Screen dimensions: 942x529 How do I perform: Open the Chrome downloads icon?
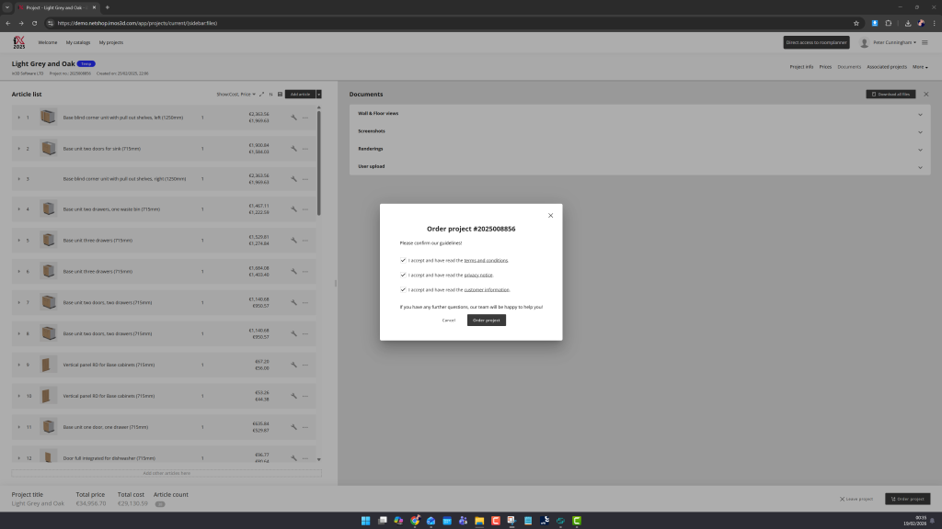click(908, 23)
